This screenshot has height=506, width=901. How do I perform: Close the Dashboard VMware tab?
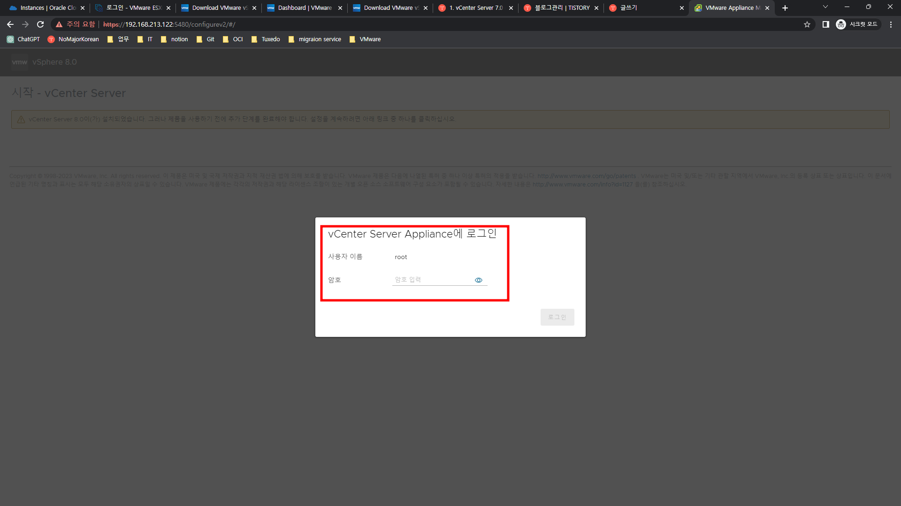pyautogui.click(x=340, y=8)
